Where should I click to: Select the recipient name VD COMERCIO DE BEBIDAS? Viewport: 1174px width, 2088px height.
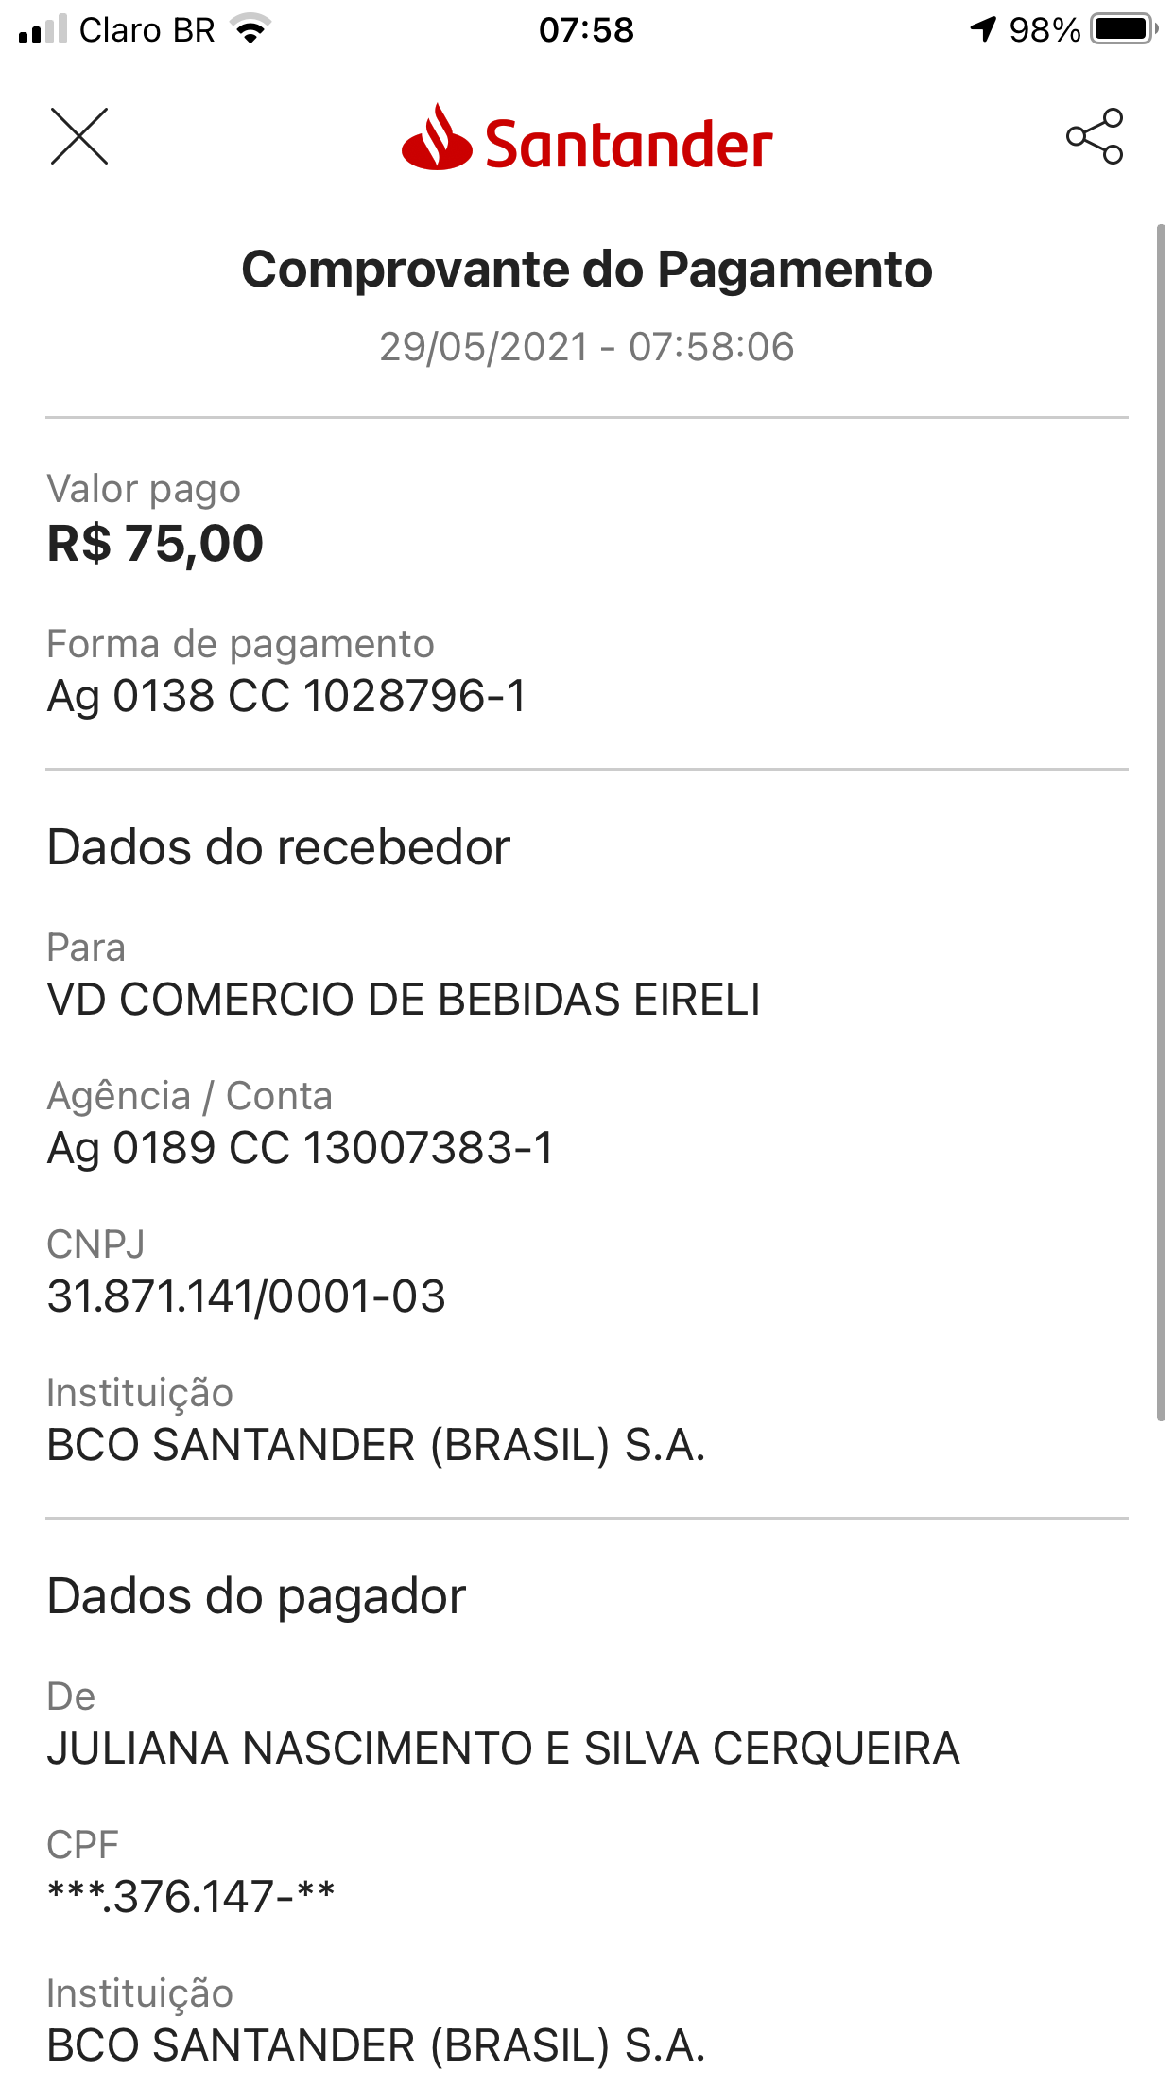point(404,1000)
